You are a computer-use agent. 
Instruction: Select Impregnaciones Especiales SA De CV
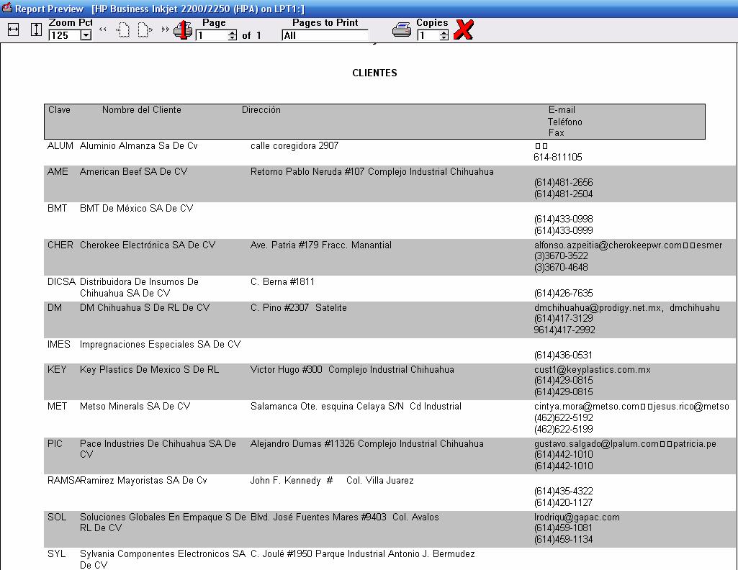coord(160,344)
